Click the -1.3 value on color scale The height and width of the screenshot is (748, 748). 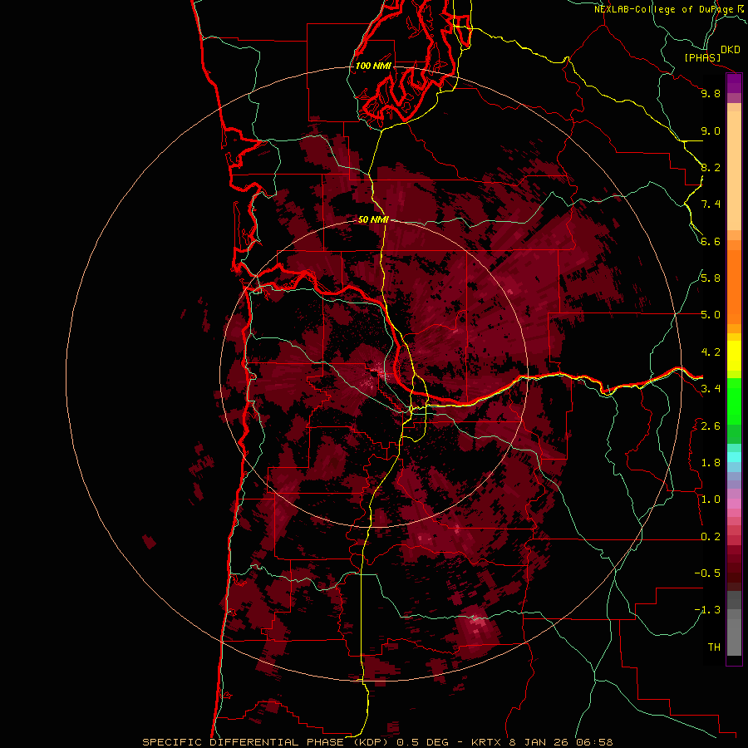[x=707, y=610]
